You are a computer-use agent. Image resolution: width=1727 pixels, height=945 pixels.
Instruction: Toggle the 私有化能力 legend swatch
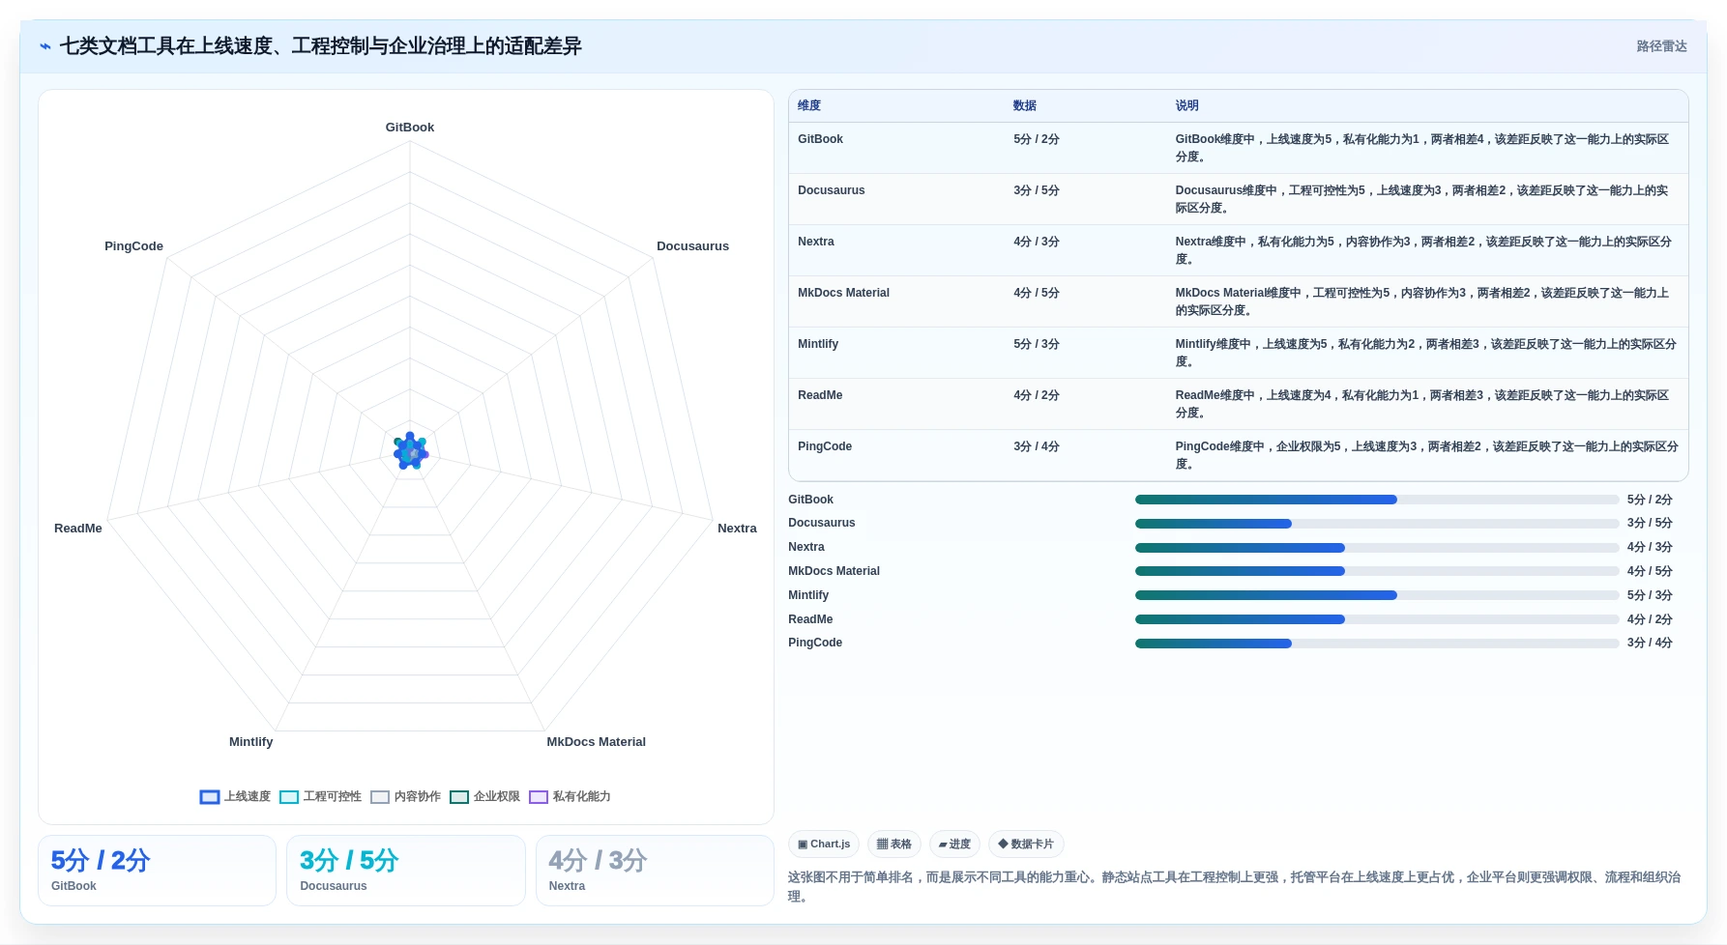[x=539, y=797]
